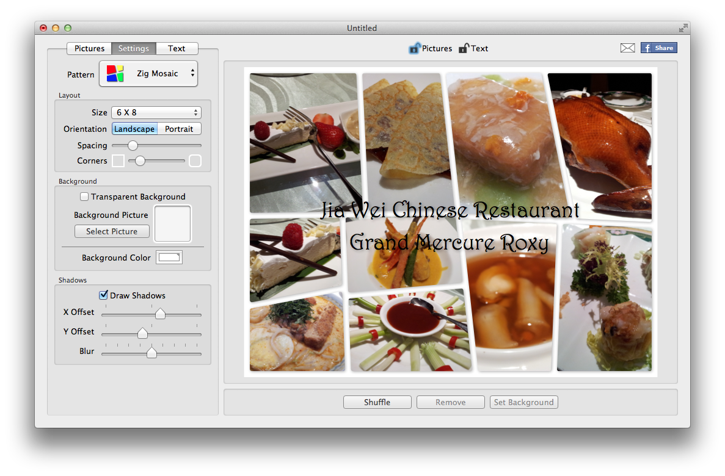
Task: Click the Untitled window title
Action: click(362, 28)
